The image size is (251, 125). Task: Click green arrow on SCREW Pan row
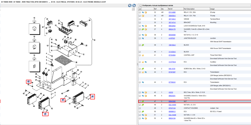coord(143,69)
